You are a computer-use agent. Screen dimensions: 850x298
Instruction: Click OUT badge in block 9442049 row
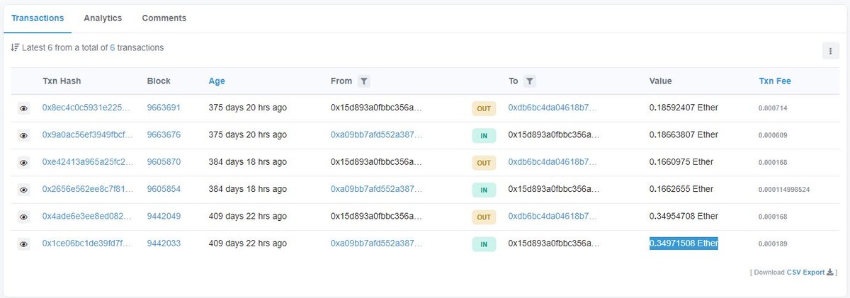coord(484,217)
